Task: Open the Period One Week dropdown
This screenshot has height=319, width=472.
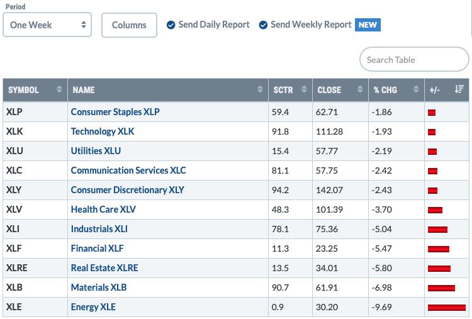Action: 47,25
